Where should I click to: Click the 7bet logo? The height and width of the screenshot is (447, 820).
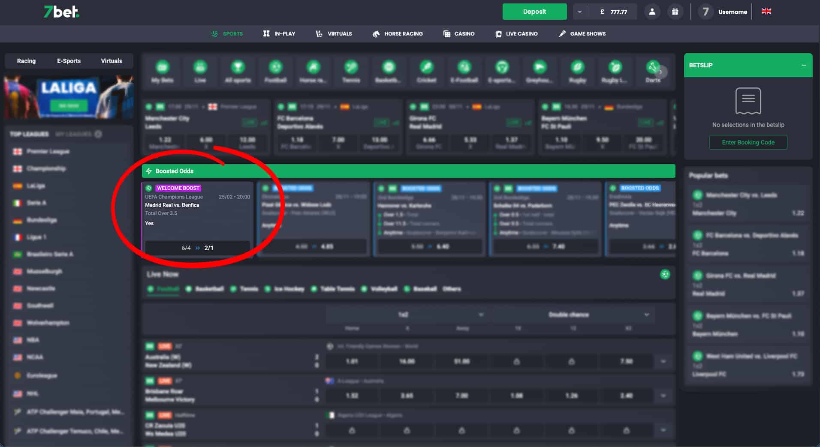(x=61, y=12)
